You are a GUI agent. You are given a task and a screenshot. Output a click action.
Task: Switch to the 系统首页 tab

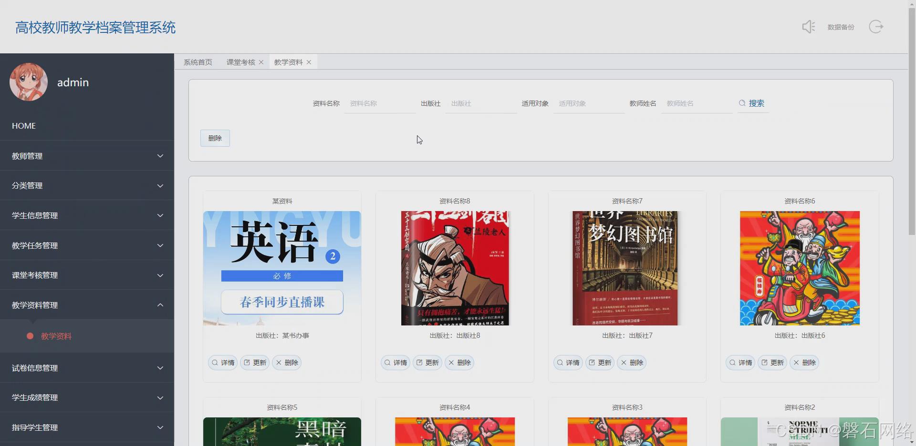point(198,62)
